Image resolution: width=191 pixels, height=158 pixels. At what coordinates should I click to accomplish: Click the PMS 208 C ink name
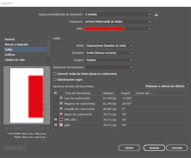tap(71, 120)
